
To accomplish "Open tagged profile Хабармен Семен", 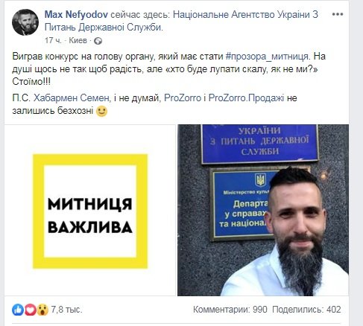I will click(72, 98).
